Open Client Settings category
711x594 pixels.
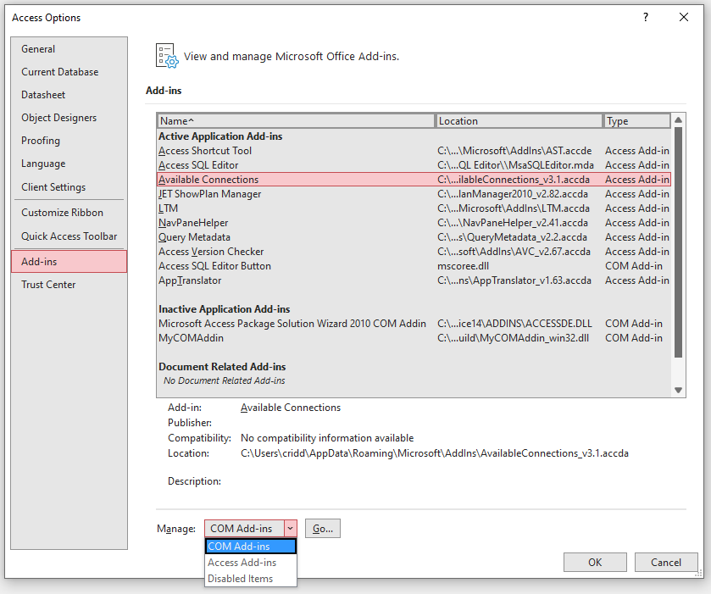coord(69,186)
